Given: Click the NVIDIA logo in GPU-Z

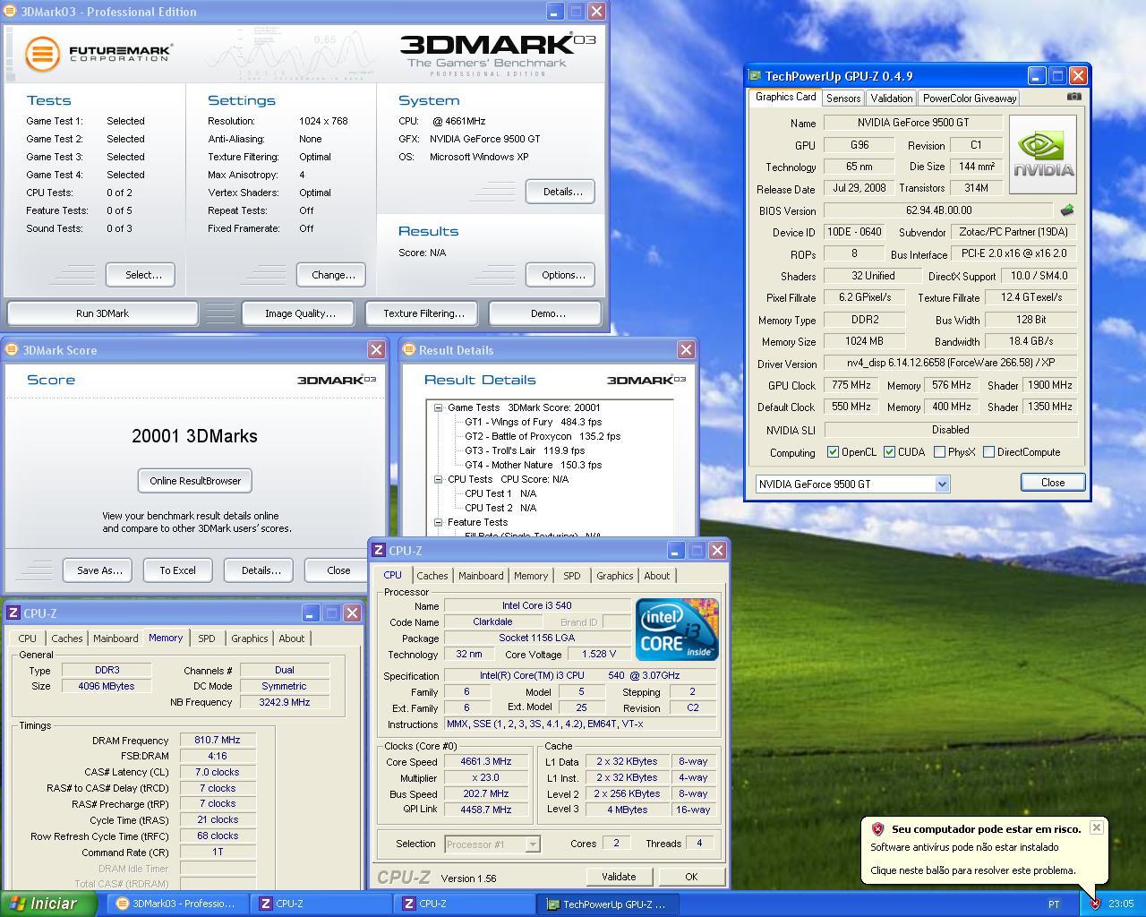Looking at the screenshot, I should (x=1042, y=154).
